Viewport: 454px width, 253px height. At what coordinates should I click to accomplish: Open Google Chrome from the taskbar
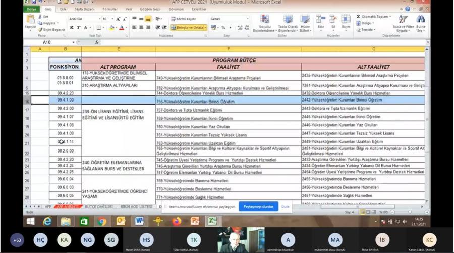click(102, 221)
